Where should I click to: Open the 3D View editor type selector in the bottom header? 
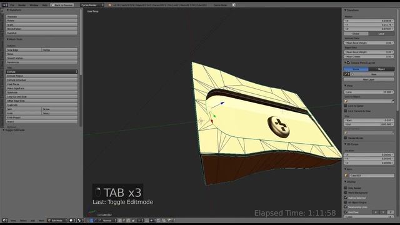[5, 221]
